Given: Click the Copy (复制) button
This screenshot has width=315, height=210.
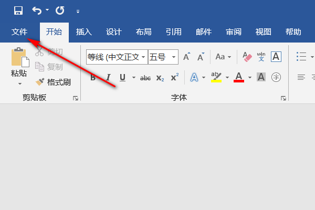Looking at the screenshot, I should [x=49, y=67].
